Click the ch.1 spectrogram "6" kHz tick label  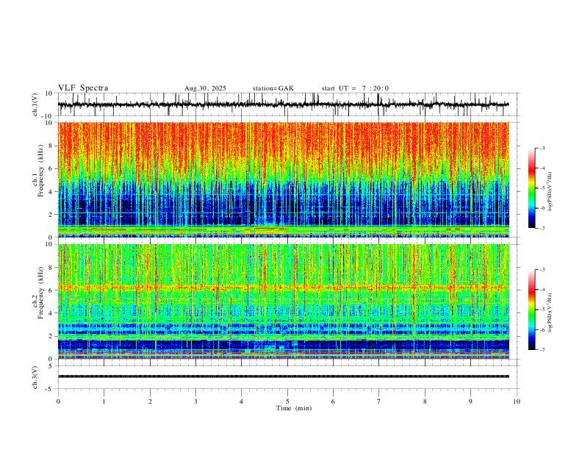point(51,168)
